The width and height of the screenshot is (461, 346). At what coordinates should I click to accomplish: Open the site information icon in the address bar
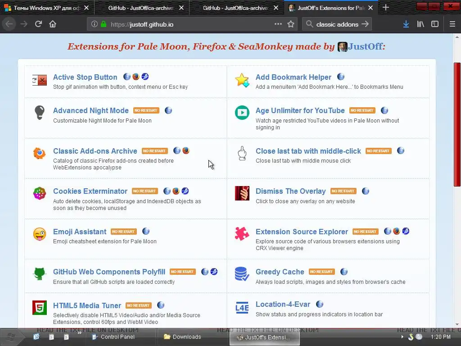pyautogui.click(x=95, y=24)
